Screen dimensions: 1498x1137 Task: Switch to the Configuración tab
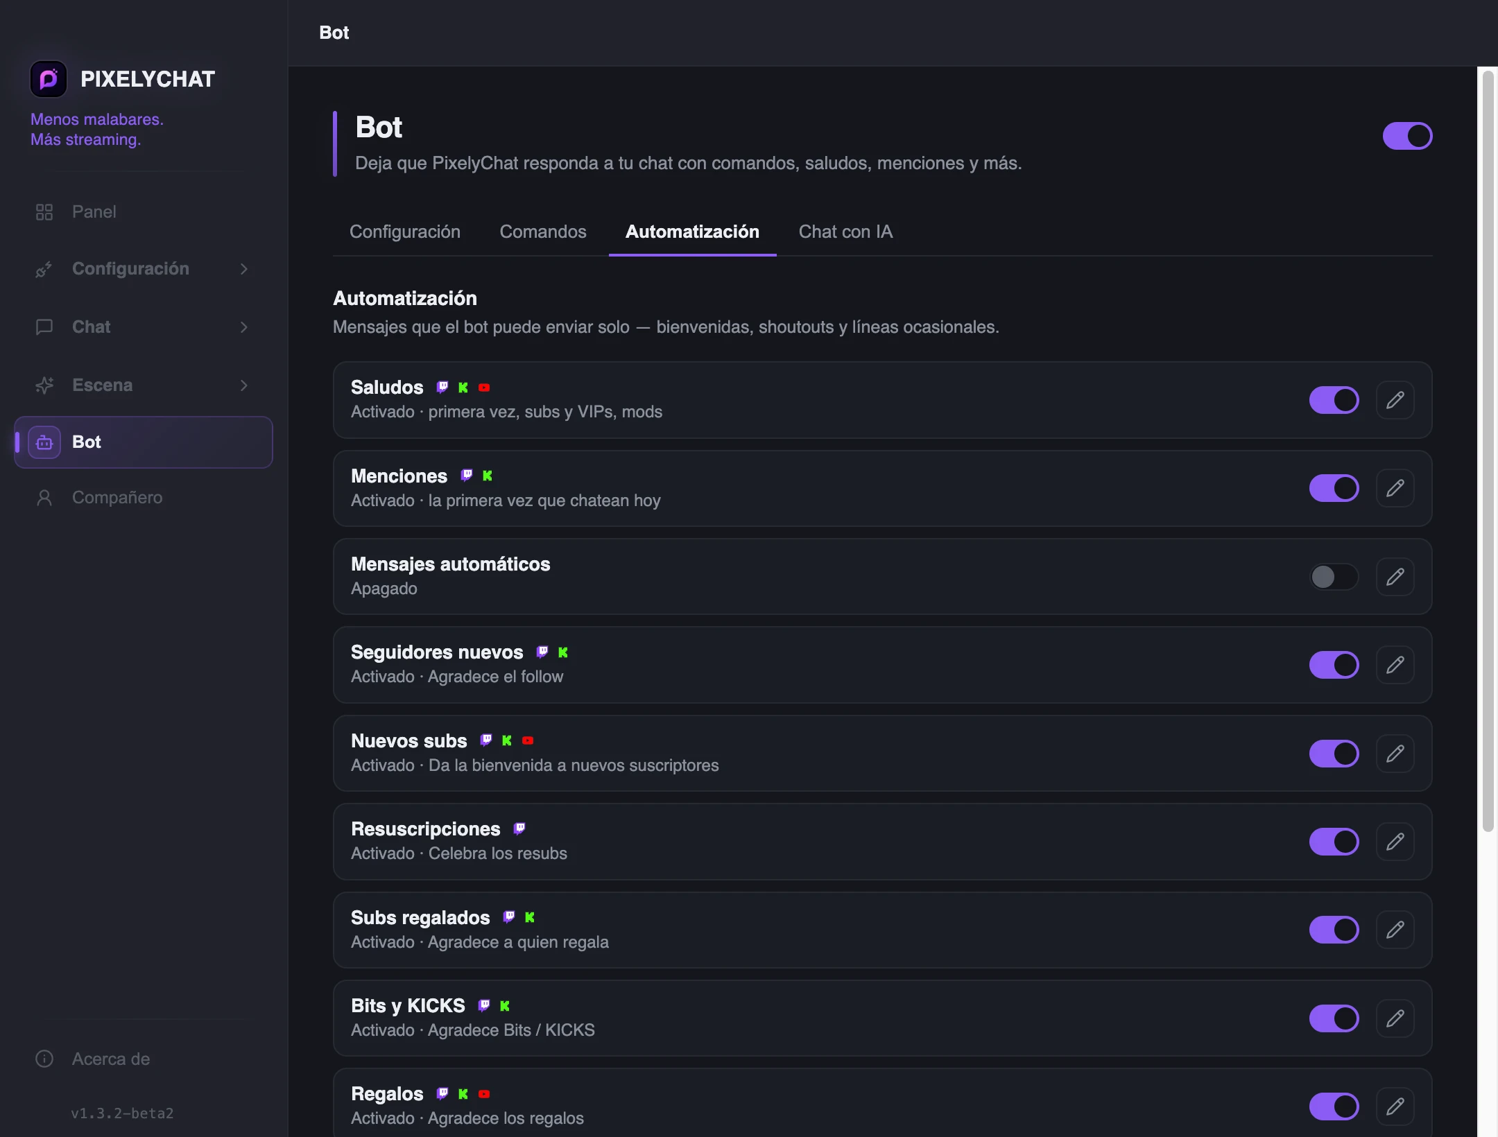pos(405,232)
